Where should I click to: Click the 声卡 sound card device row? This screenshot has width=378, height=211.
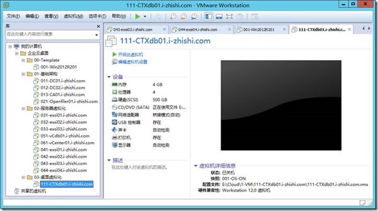tap(149, 130)
